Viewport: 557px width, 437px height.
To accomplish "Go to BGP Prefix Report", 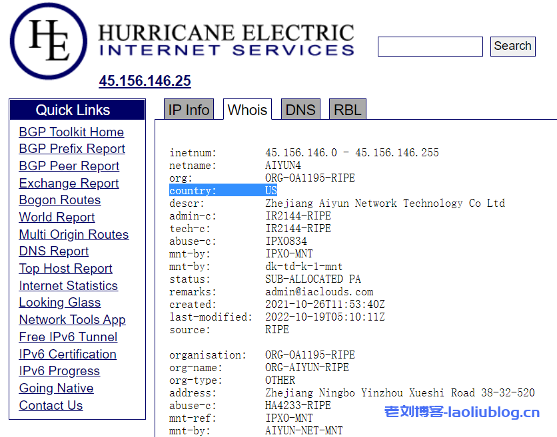I will pos(72,149).
